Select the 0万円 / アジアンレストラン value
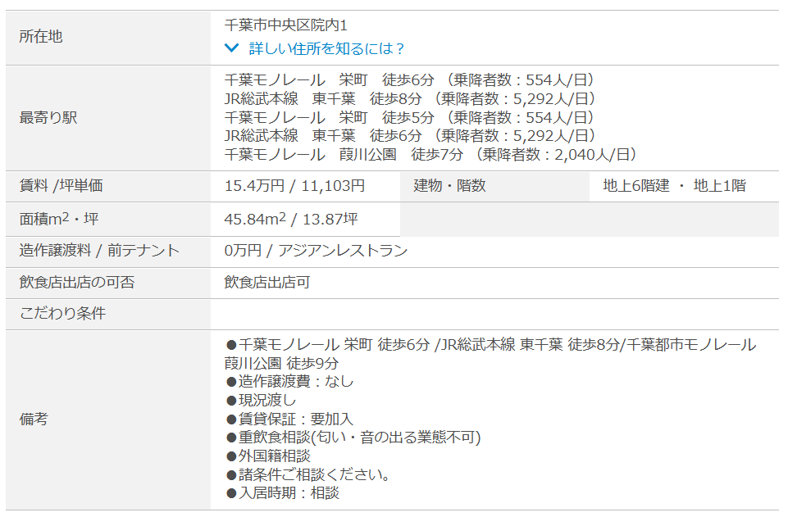Screen dimensions: 788x517 (x=316, y=251)
